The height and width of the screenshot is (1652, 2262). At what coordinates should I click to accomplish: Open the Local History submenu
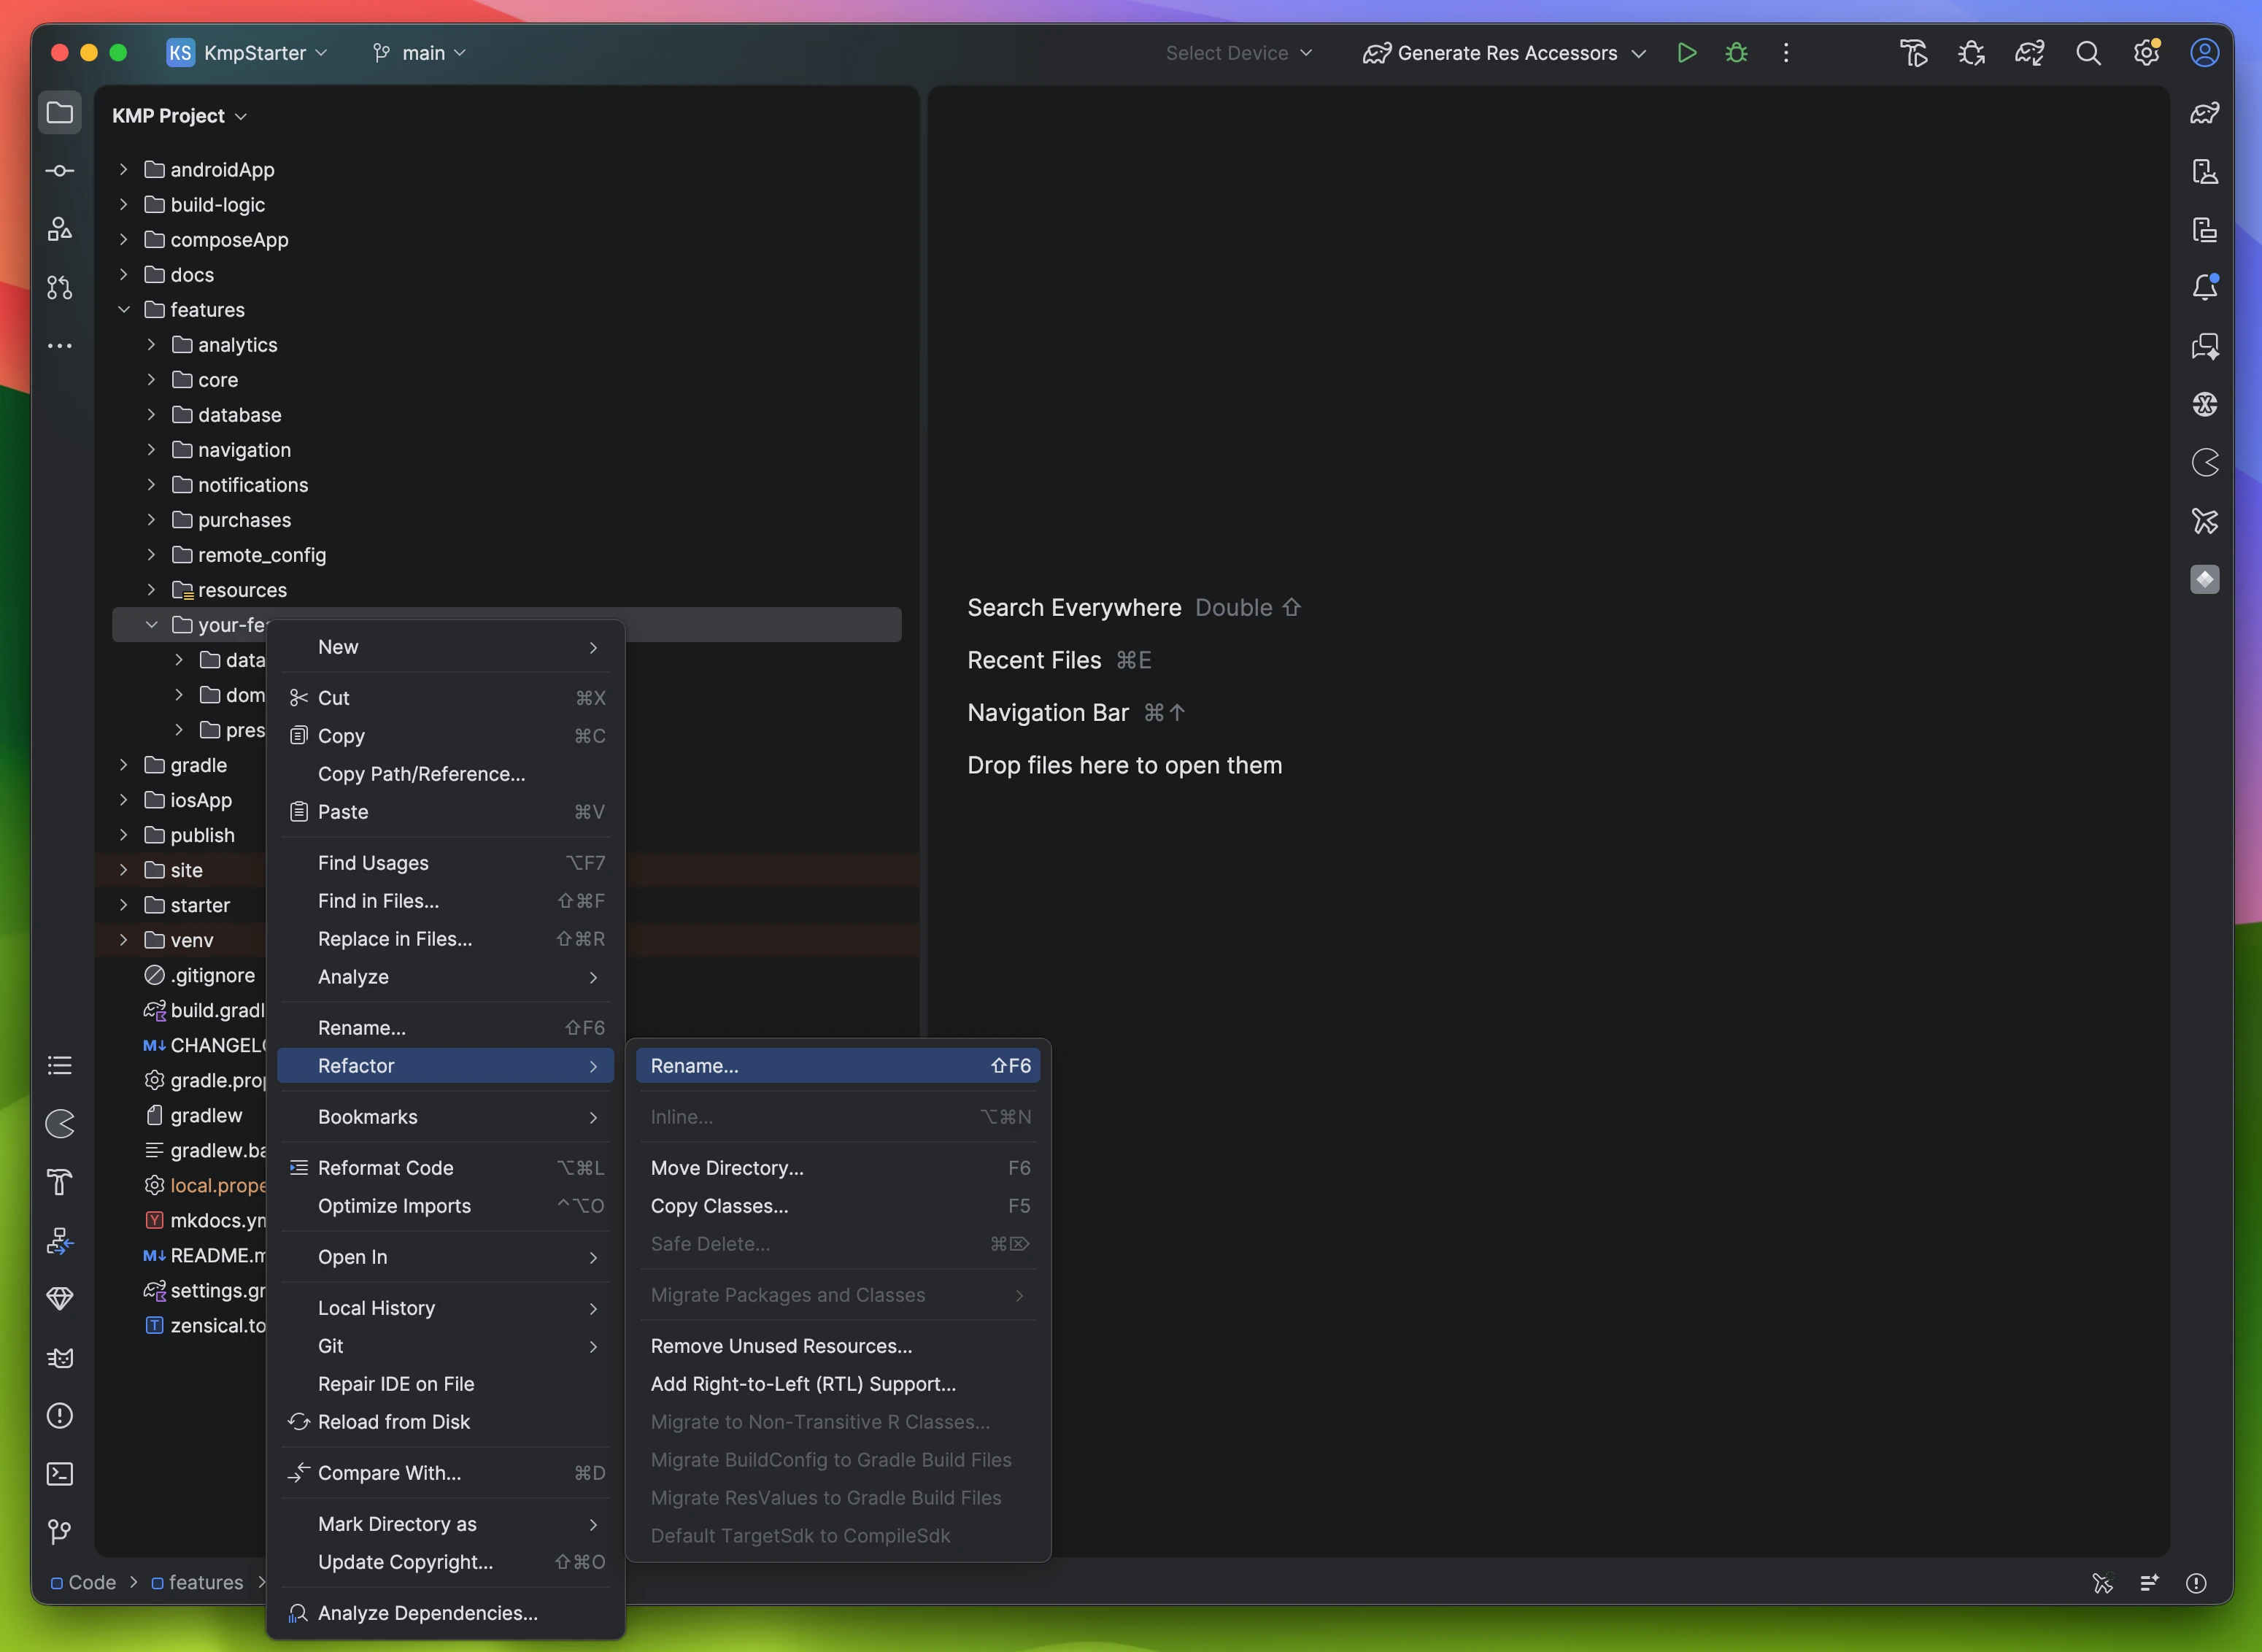[x=446, y=1308]
